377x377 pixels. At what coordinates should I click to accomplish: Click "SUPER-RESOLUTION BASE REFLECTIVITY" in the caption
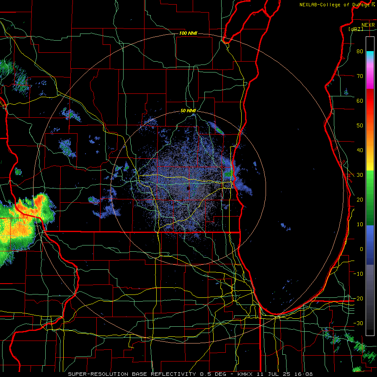coord(132,374)
